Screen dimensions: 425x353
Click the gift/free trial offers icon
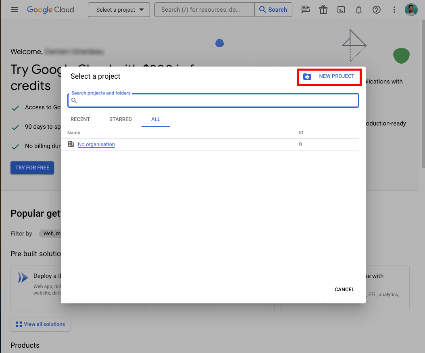point(323,10)
